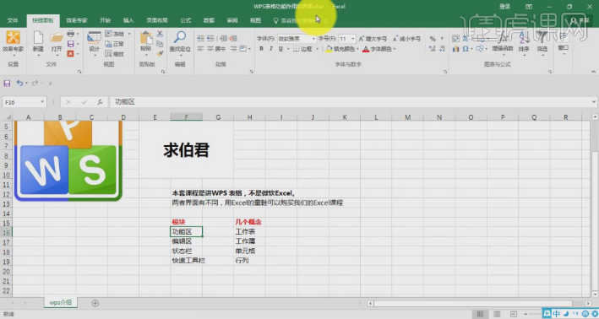Collapse the ribbon with chevron arrow
Screen dimensions: 599x319
point(593,72)
